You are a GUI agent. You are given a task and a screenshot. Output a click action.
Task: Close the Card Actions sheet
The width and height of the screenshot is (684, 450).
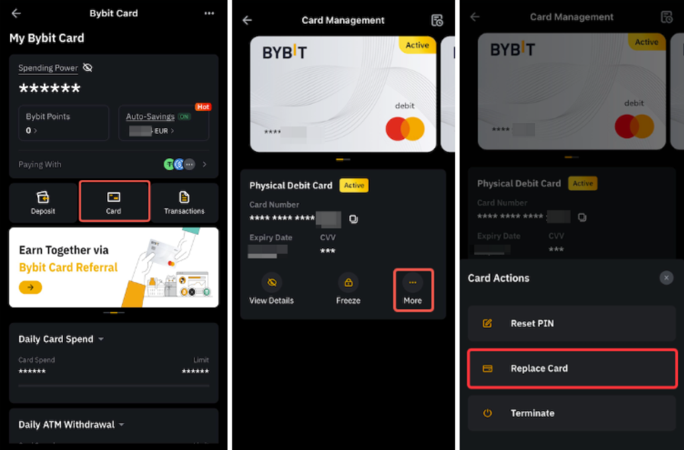click(x=666, y=278)
